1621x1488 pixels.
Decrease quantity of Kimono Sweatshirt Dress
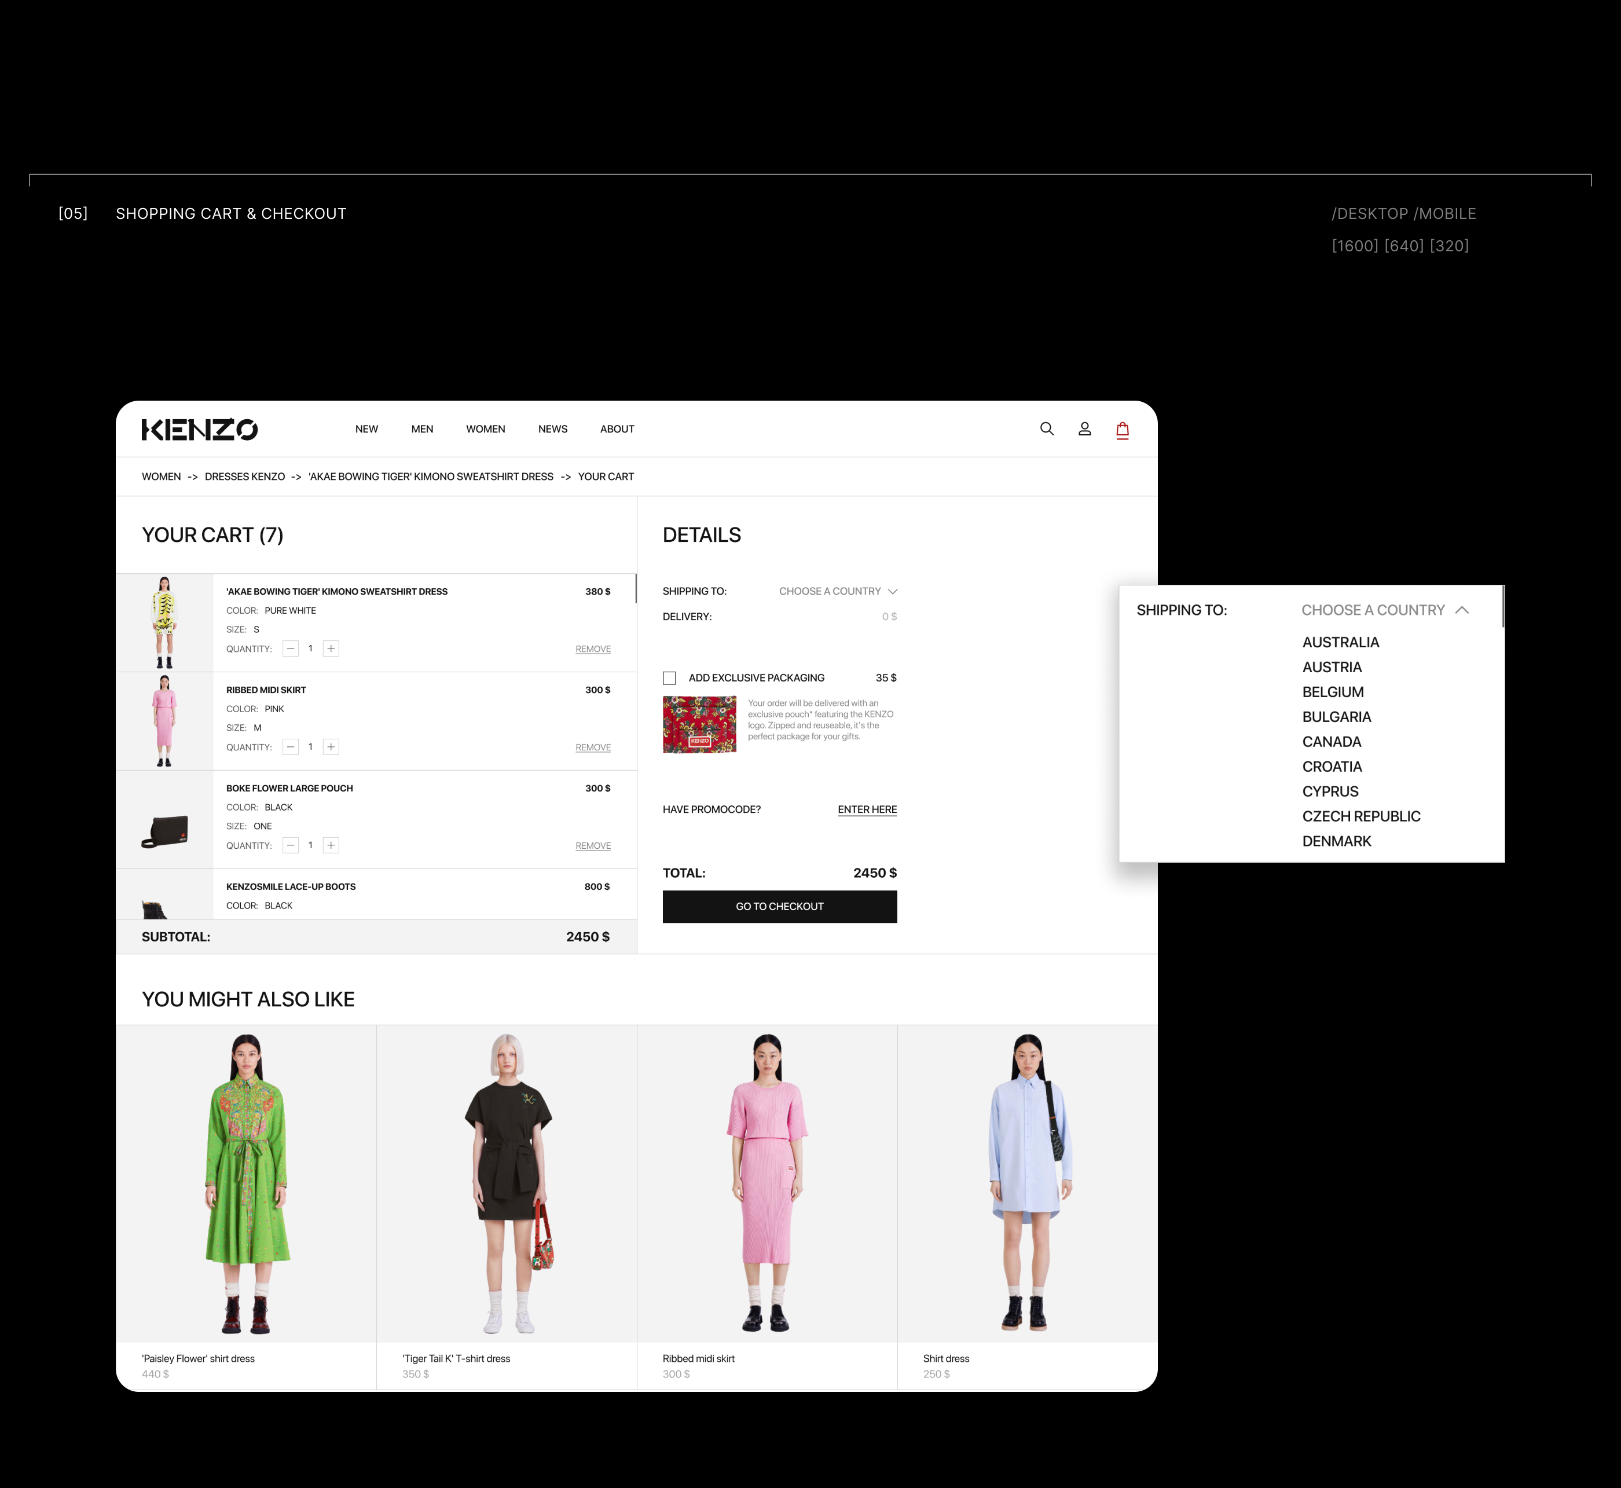pyautogui.click(x=291, y=648)
